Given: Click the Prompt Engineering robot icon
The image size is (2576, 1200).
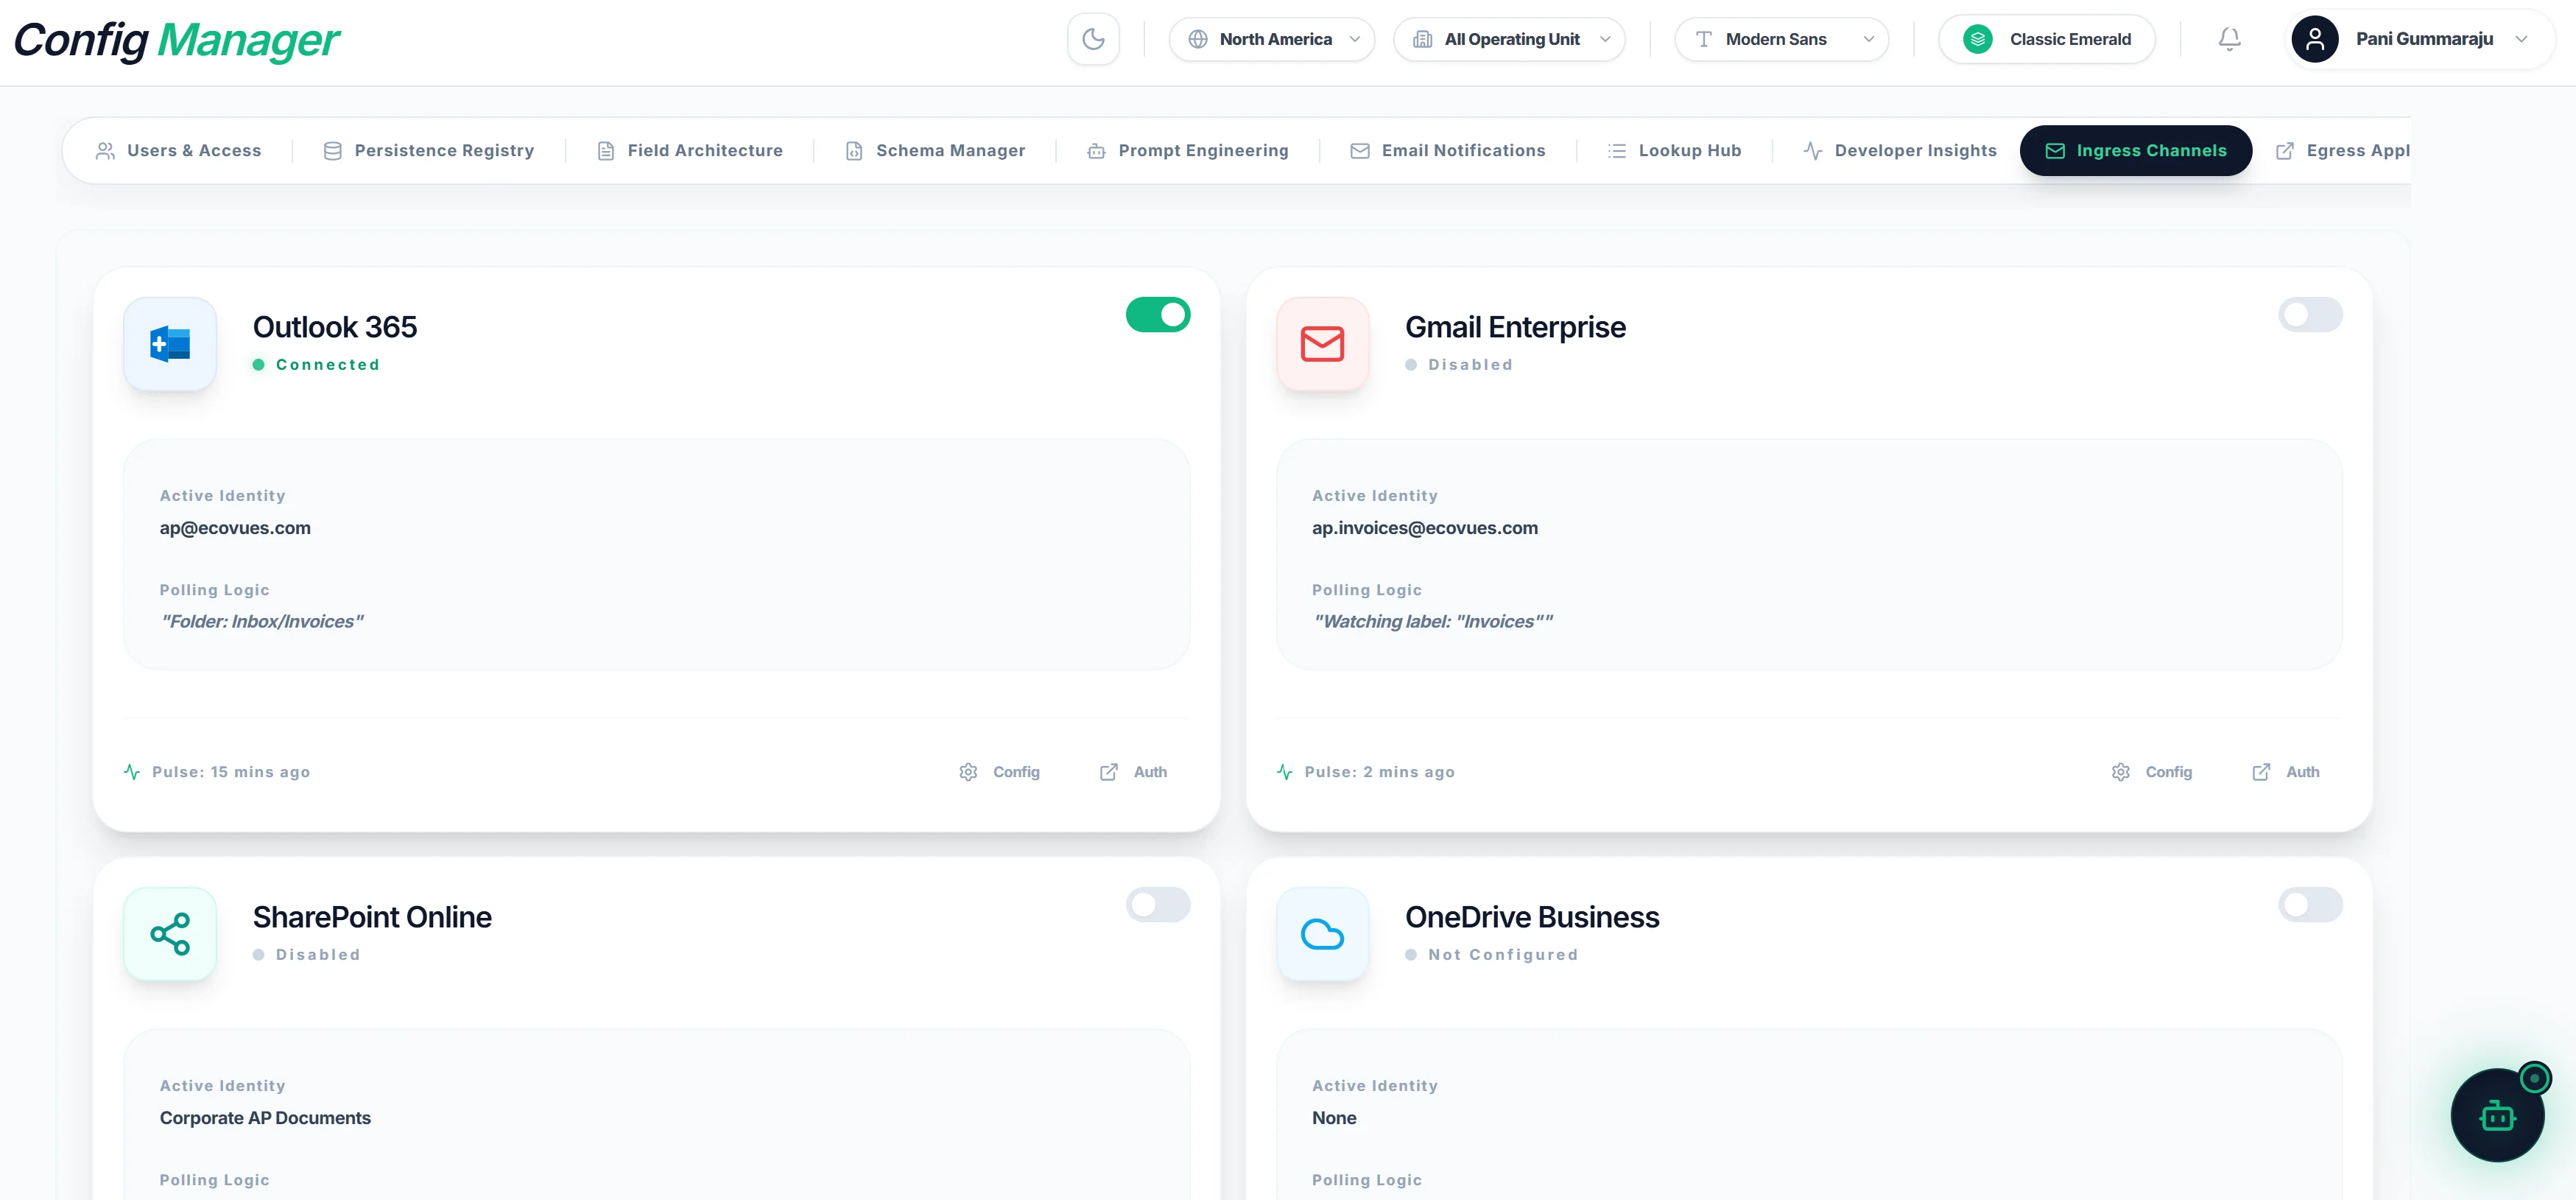Looking at the screenshot, I should tap(1096, 151).
